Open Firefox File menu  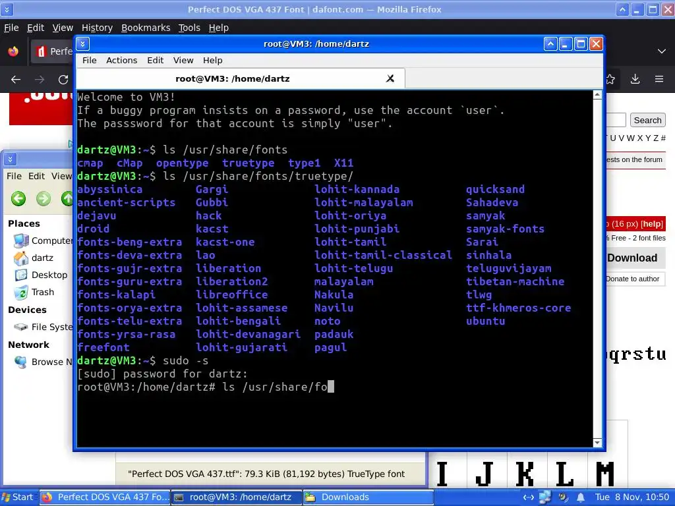pyautogui.click(x=11, y=28)
